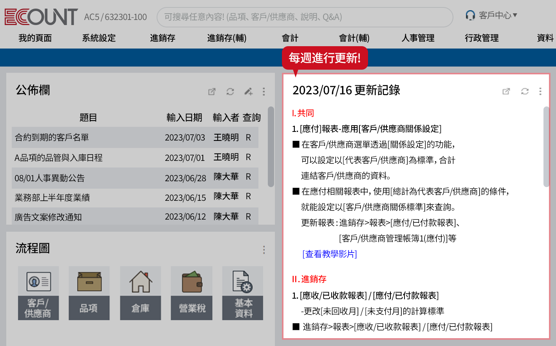Open 基本資料 from the flowchart
The height and width of the screenshot is (346, 556).
242,293
